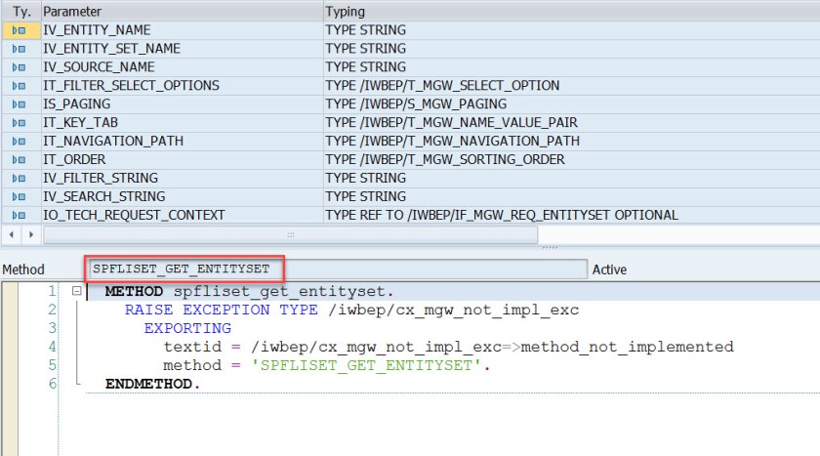Click importing icon for IT_ORDER row

pyautogui.click(x=19, y=159)
